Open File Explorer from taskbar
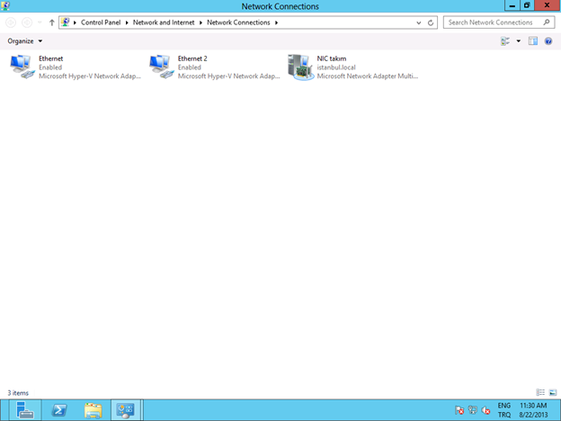This screenshot has width=561, height=421. tap(93, 410)
